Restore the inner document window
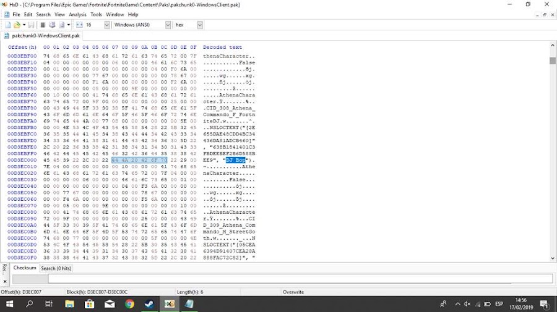 pyautogui.click(x=545, y=15)
